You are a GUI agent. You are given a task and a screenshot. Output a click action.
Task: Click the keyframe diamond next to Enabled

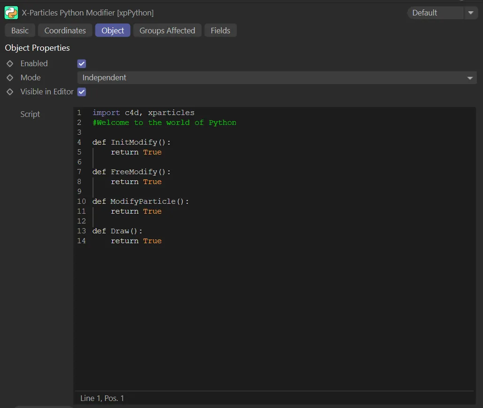(10, 63)
